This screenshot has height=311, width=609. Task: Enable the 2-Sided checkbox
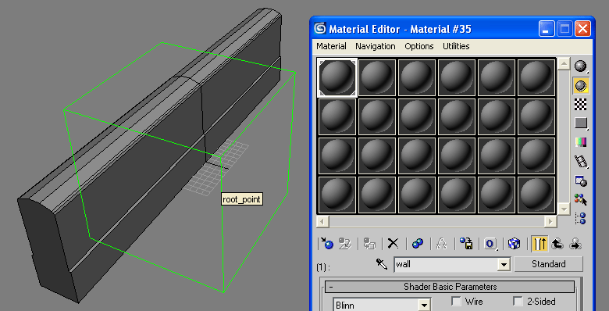(x=518, y=302)
